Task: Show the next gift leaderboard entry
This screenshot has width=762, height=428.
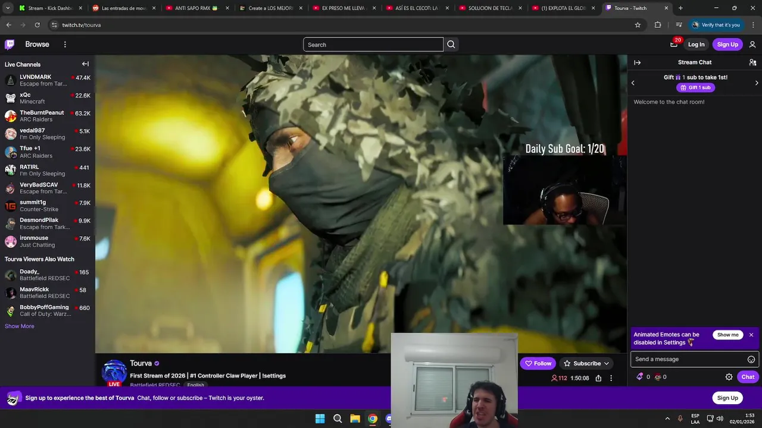Action: tap(757, 83)
